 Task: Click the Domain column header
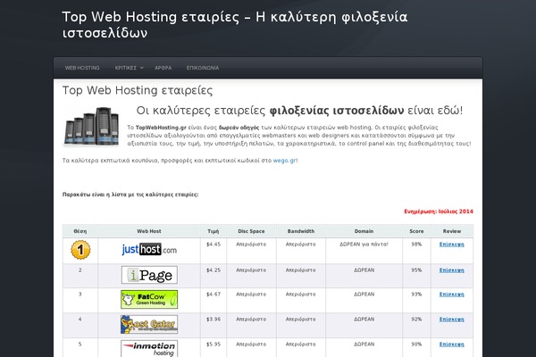point(364,231)
